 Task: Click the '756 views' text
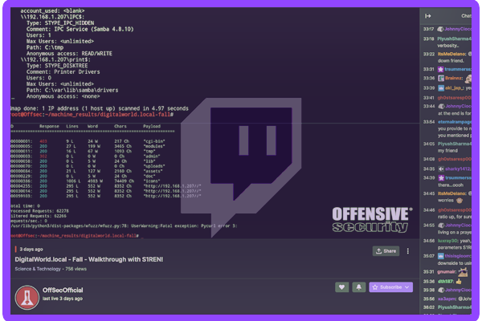[76, 269]
